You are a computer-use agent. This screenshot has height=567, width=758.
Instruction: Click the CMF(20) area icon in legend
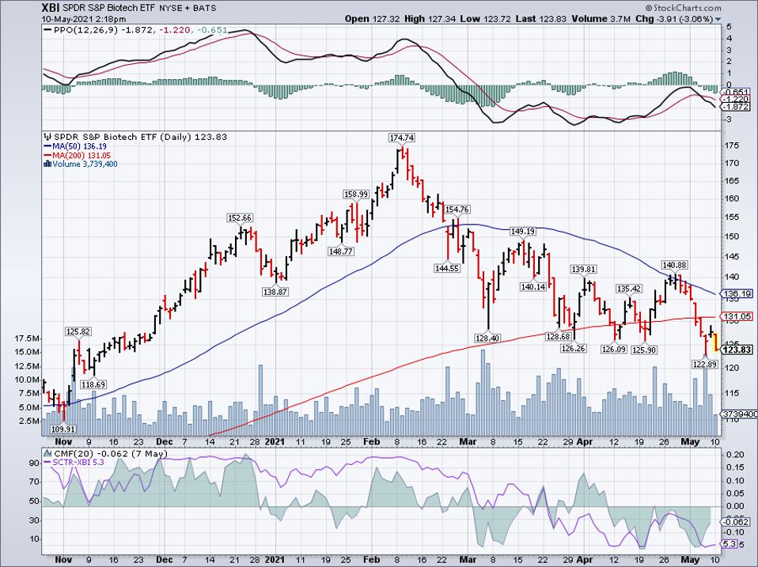pos(47,453)
